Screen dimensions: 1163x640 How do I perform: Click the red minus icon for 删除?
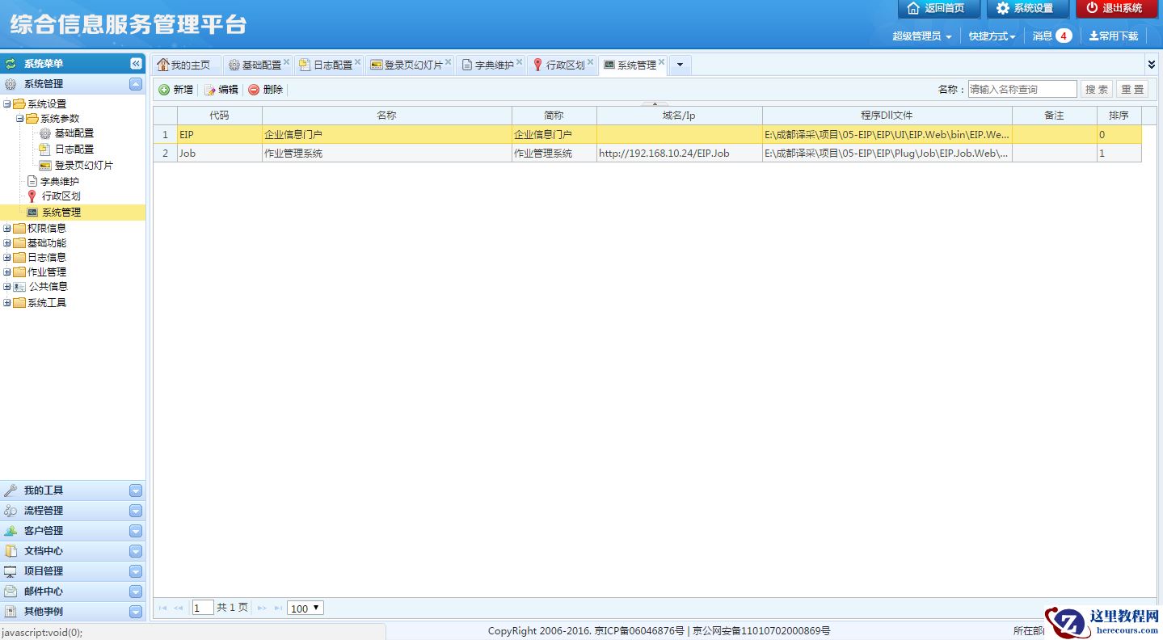click(254, 90)
